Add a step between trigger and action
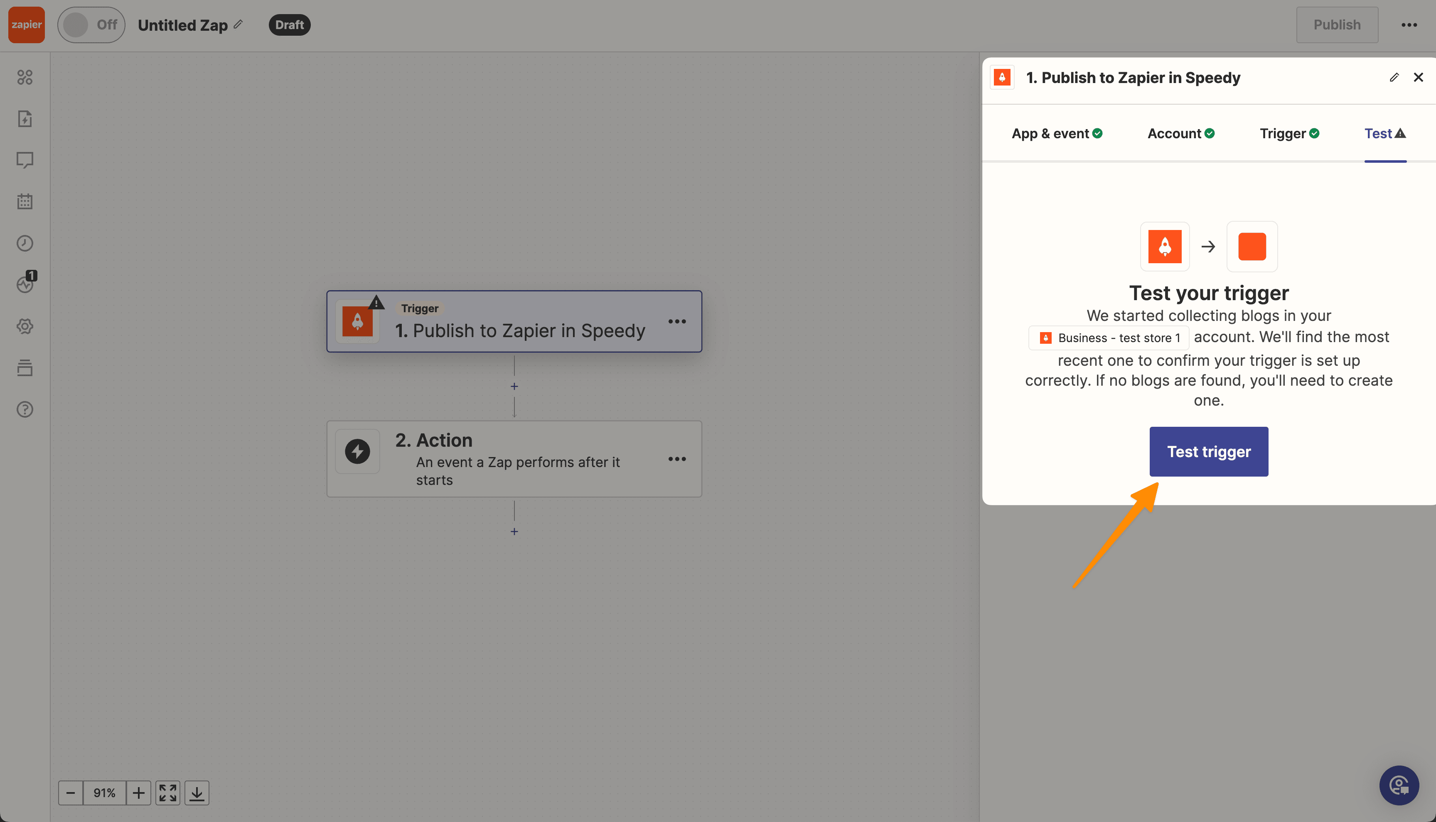 (x=514, y=387)
